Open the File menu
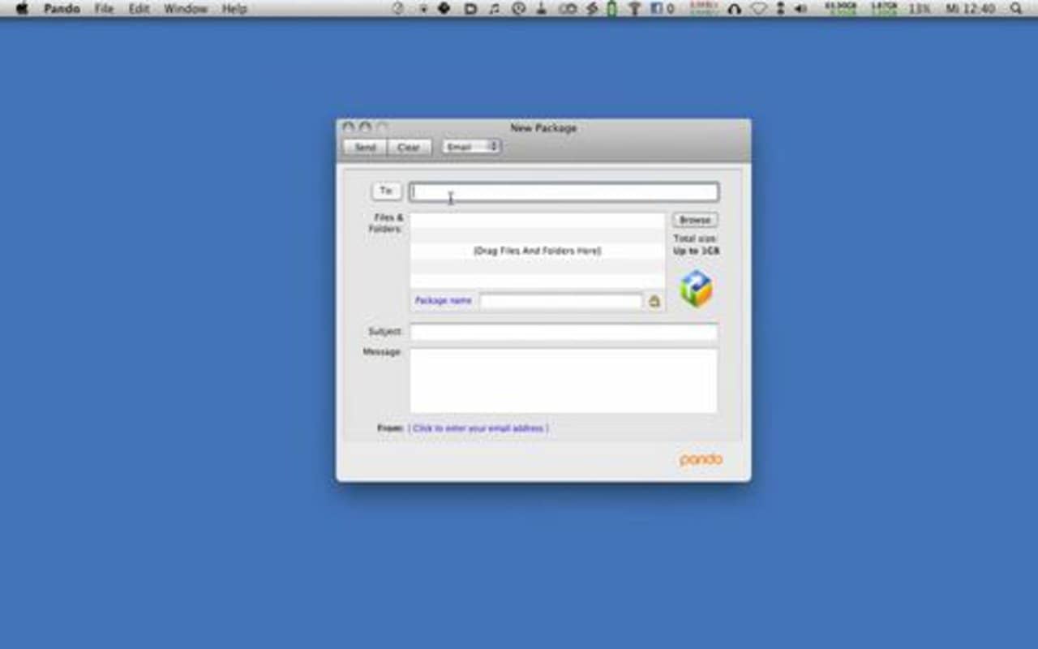1038x649 pixels. click(104, 9)
